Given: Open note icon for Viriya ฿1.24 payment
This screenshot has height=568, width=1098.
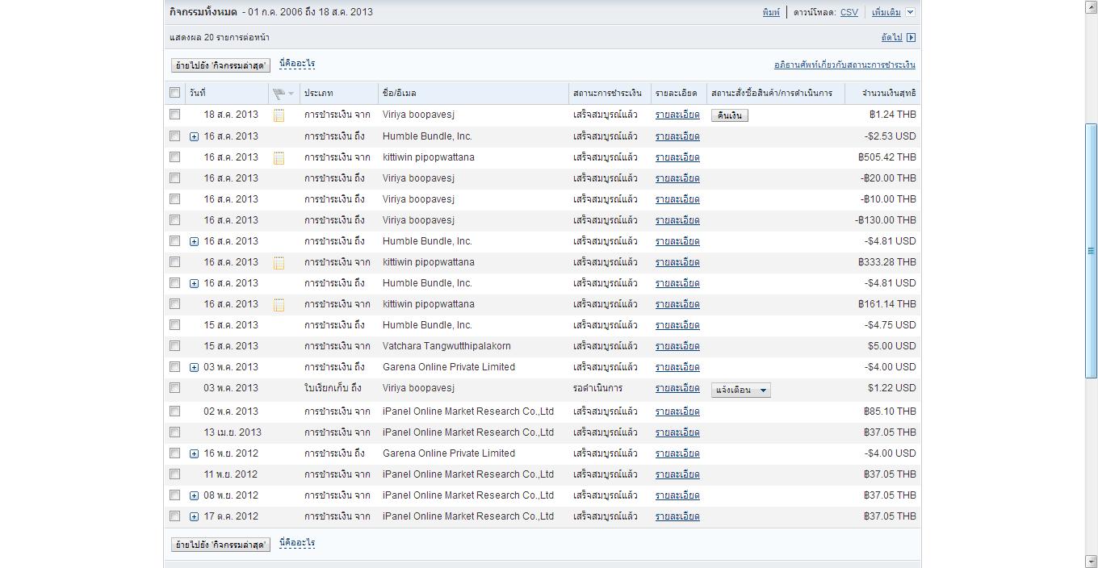Looking at the screenshot, I should (279, 115).
